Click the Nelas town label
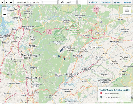 [105, 54]
